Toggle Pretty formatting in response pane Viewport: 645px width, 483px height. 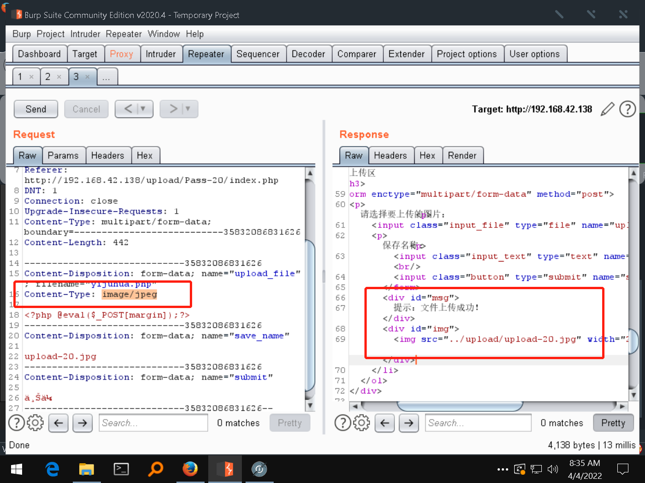pyautogui.click(x=613, y=423)
